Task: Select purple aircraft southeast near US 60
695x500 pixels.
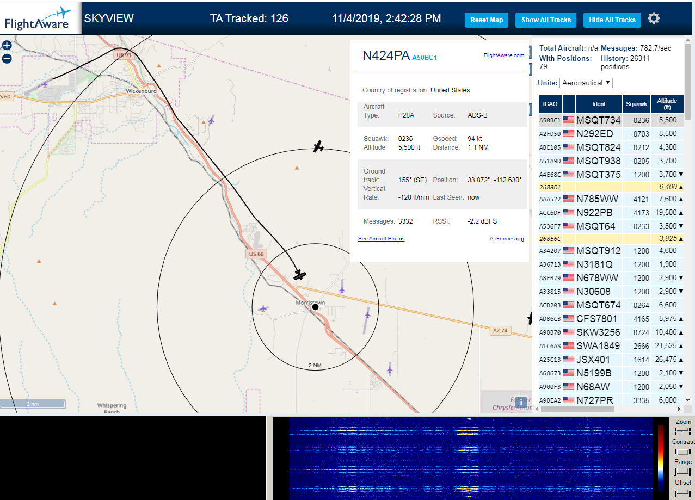Action: click(389, 370)
